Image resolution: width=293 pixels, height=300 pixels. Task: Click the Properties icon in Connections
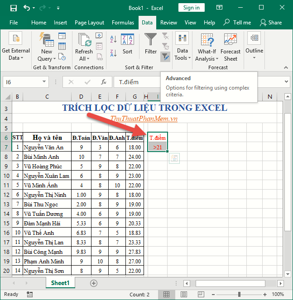[99, 46]
